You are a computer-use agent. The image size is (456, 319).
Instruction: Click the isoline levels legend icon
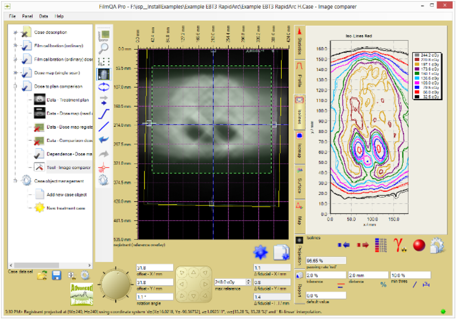[381, 245]
